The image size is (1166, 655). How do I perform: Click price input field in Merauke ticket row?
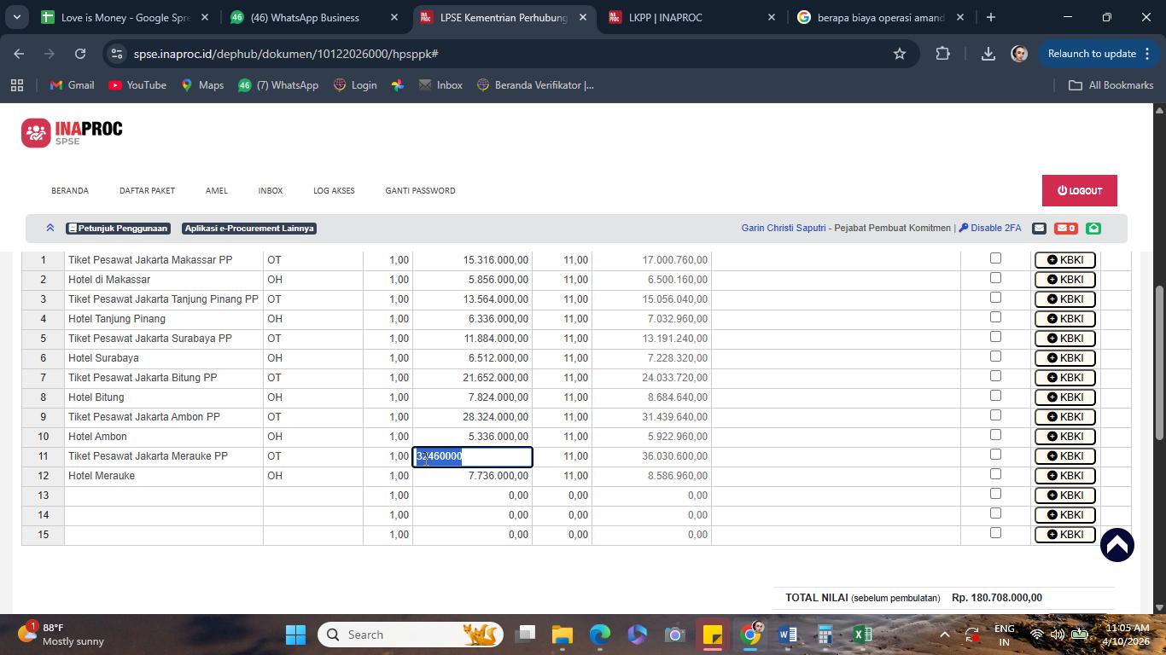(473, 456)
